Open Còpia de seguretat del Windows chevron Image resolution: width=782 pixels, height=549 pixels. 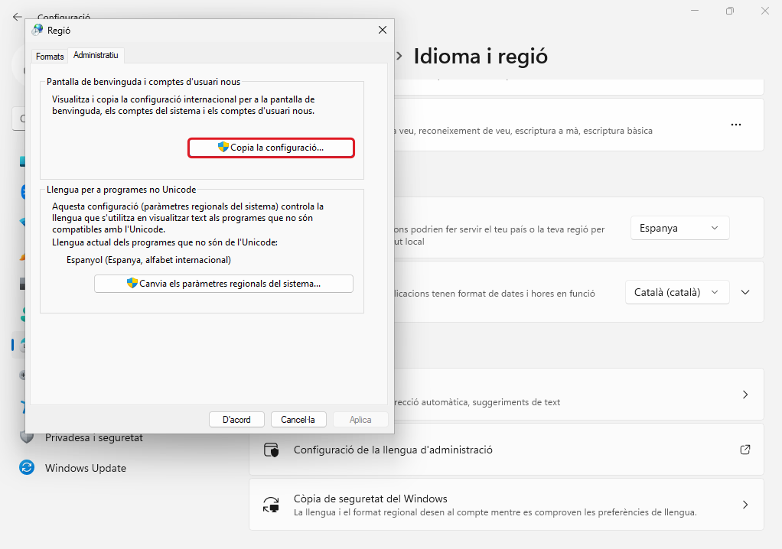(745, 505)
